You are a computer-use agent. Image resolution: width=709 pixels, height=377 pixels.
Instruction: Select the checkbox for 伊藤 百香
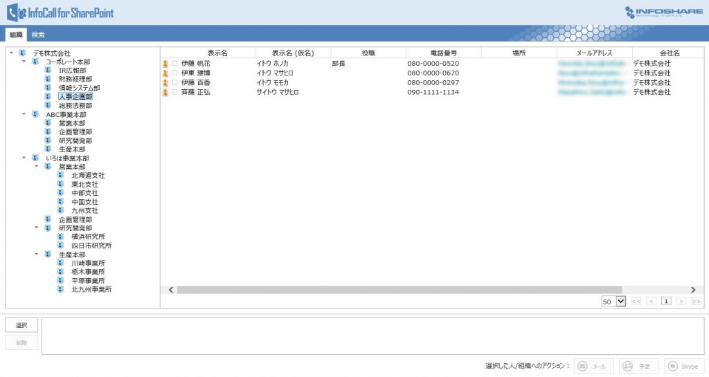coord(175,82)
